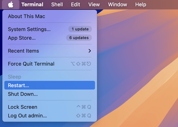Open About This Mac
Screen dimensions: 178x127
(26, 16)
